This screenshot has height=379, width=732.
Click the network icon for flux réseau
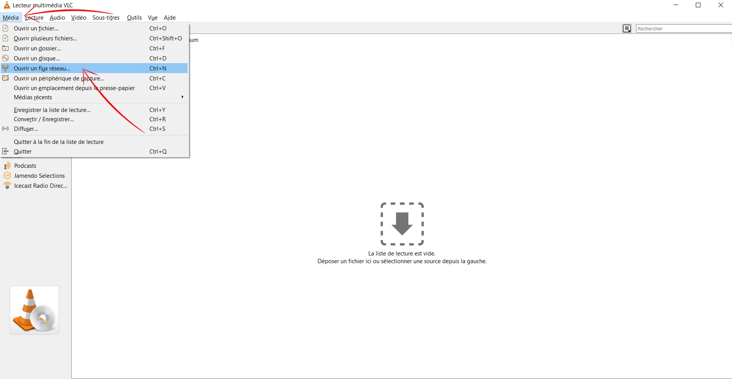pyautogui.click(x=5, y=68)
